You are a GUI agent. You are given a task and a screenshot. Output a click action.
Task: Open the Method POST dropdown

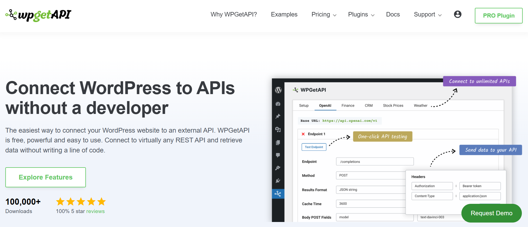click(x=371, y=175)
